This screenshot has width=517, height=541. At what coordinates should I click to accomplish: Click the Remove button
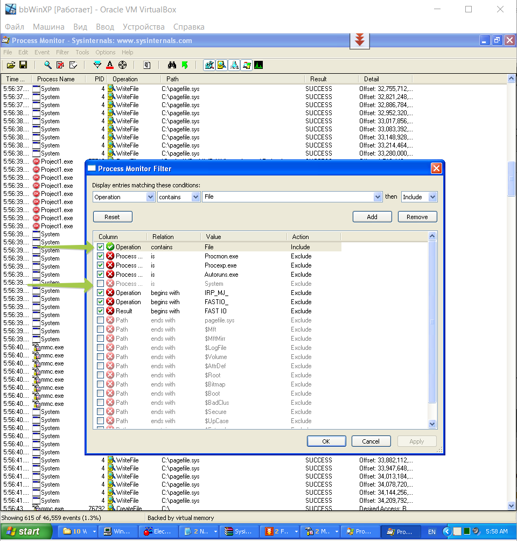click(417, 217)
